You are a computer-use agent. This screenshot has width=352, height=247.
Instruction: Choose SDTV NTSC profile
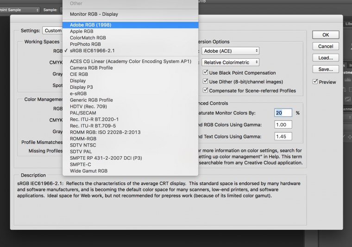click(131, 145)
